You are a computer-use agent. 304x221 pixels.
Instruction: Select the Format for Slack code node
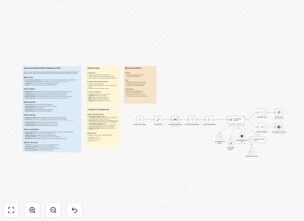[262, 112]
